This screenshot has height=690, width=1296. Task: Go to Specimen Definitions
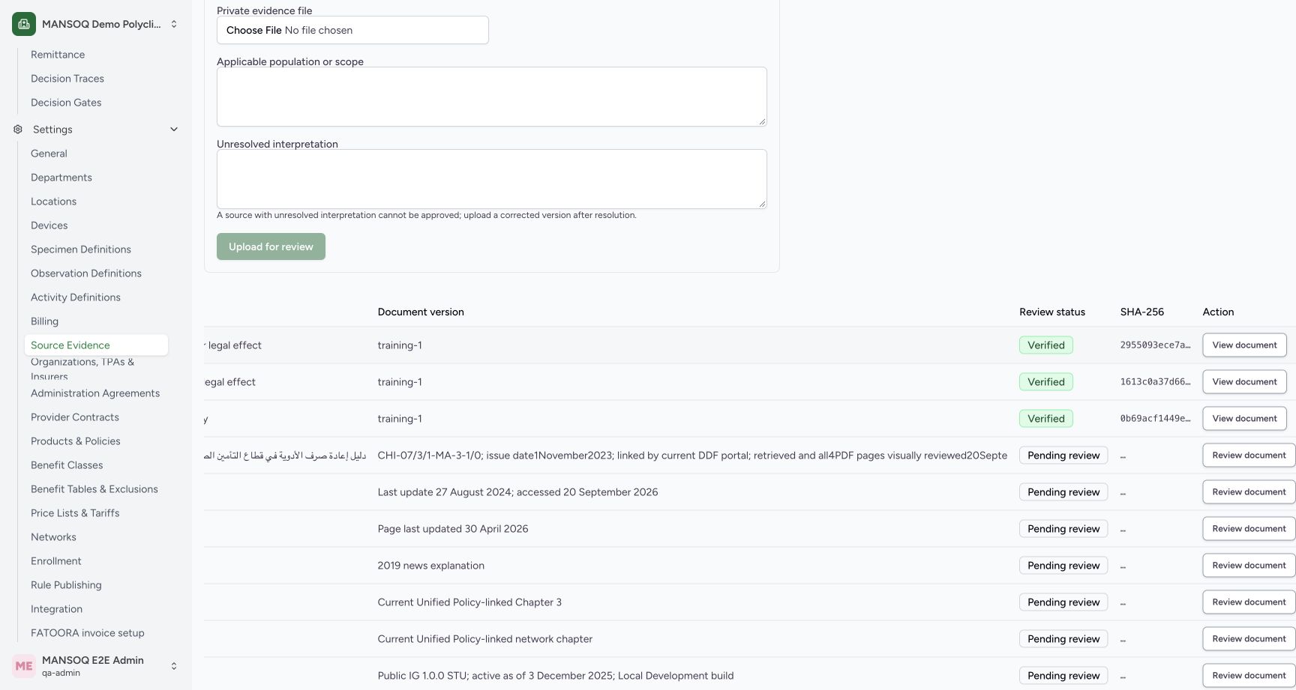pos(81,249)
